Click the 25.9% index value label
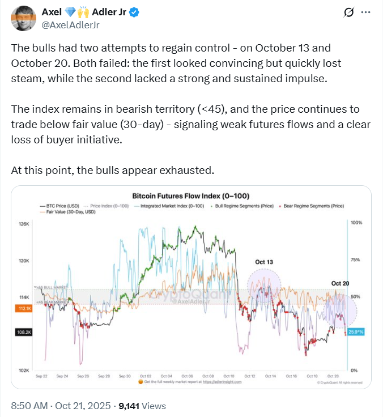383x417 pixels. pos(355,331)
